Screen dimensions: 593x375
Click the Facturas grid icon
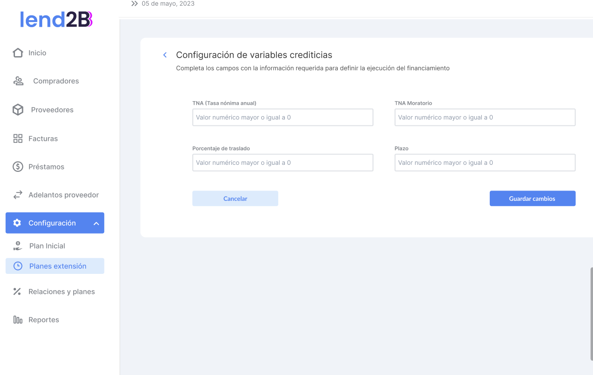(x=18, y=139)
